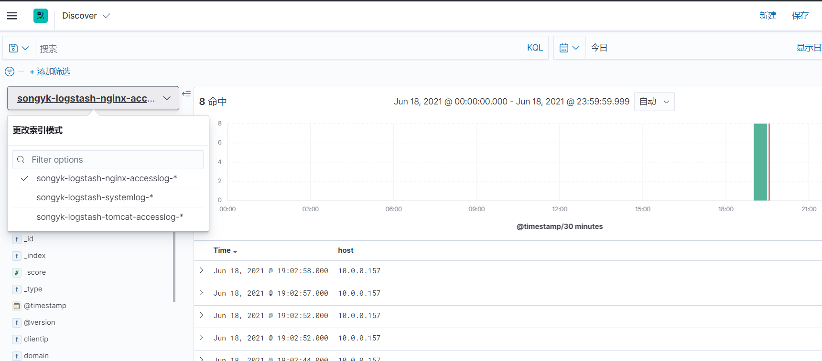
Task: Click the _index field type icon
Action: (17, 256)
